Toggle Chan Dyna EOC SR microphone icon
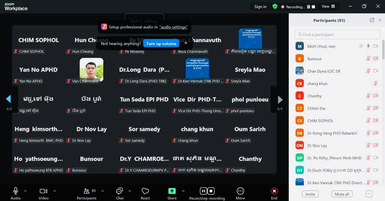Viewport: 385px width, 201px height. pos(368,71)
